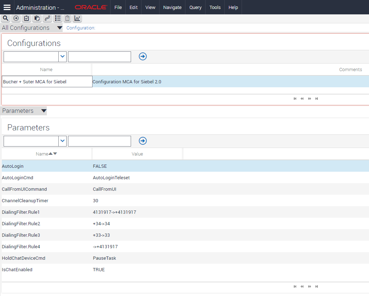369x296 pixels.
Task: Click the AutoLoginTeleset value
Action: coord(111,178)
